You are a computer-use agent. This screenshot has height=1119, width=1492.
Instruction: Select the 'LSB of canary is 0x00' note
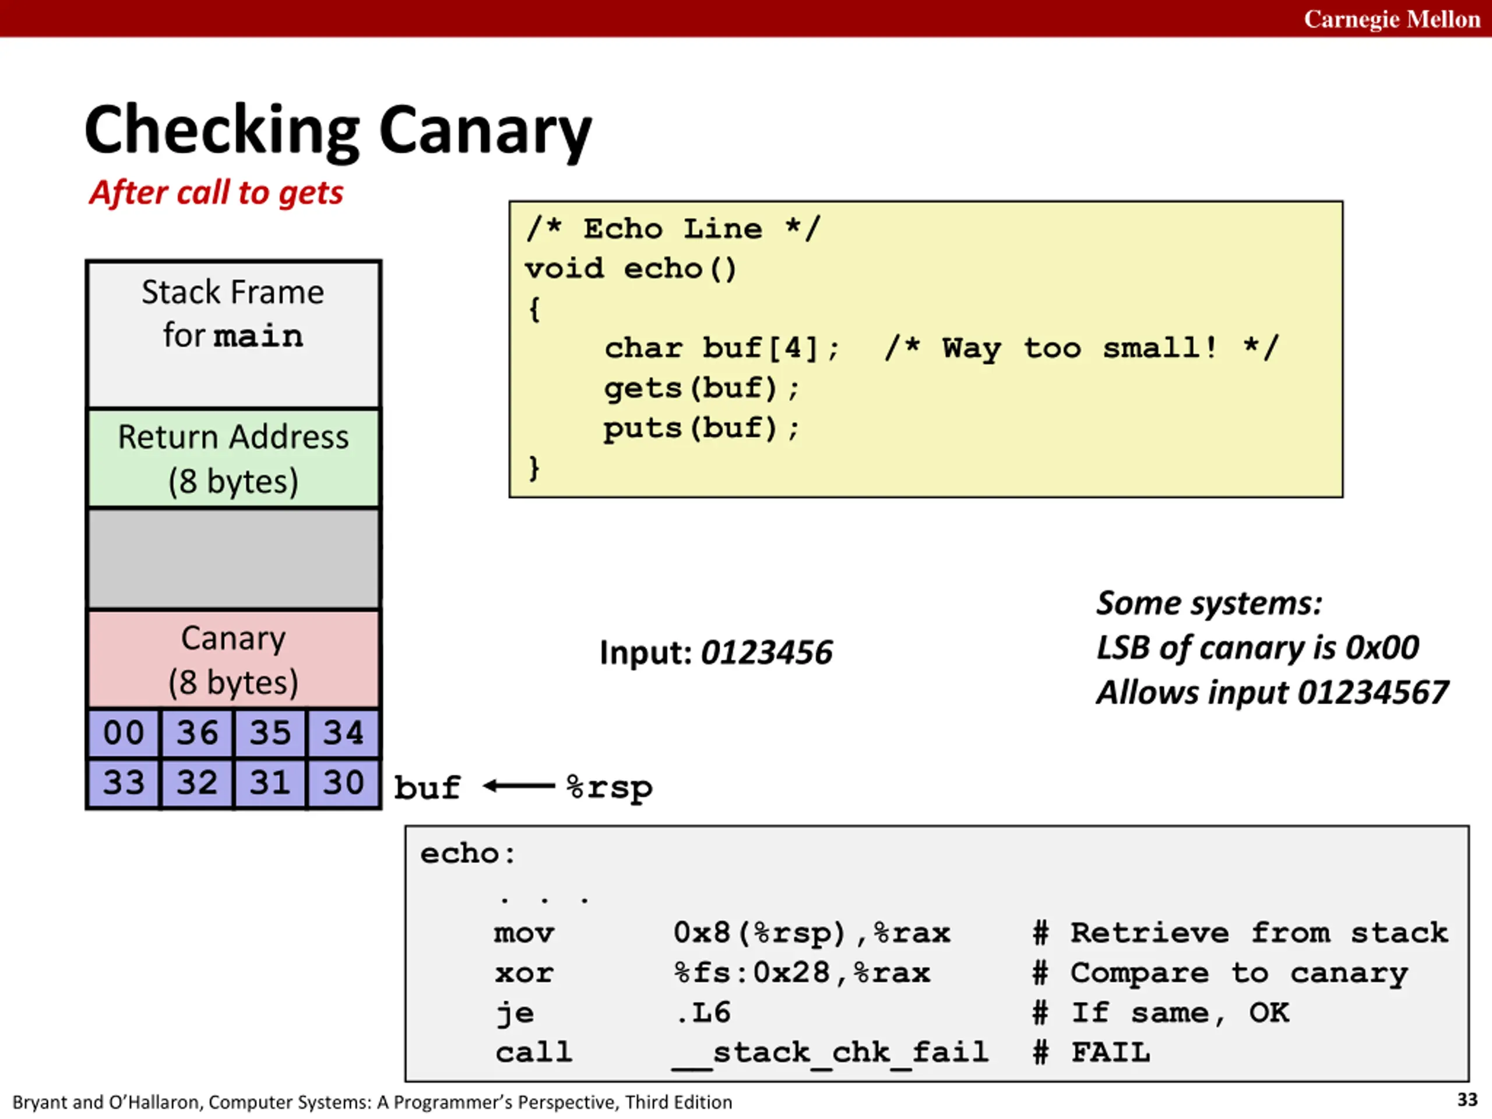tap(1258, 648)
